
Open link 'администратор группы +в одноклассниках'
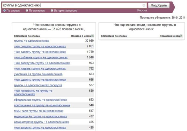41,122
